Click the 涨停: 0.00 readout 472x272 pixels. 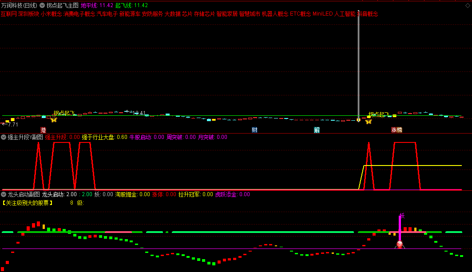164,194
